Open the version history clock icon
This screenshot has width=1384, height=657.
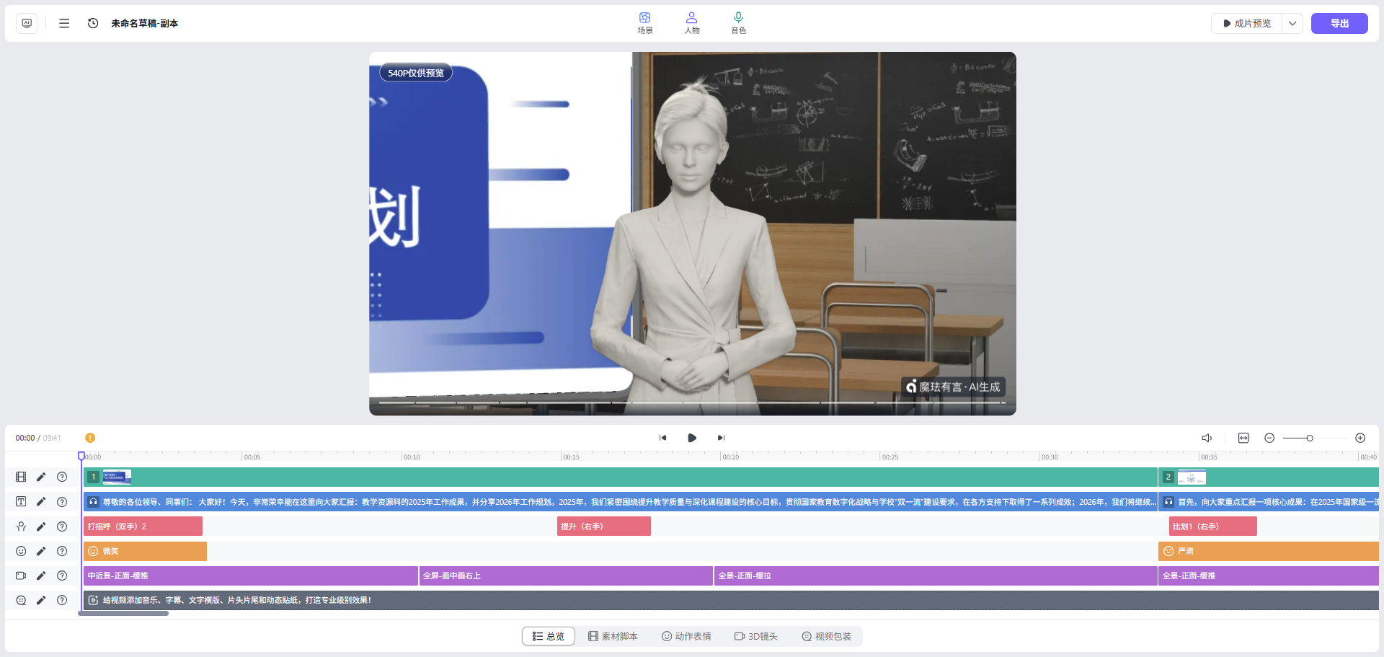(93, 23)
